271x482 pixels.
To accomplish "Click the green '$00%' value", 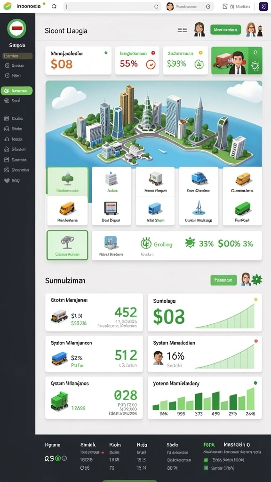I will pyautogui.click(x=229, y=244).
